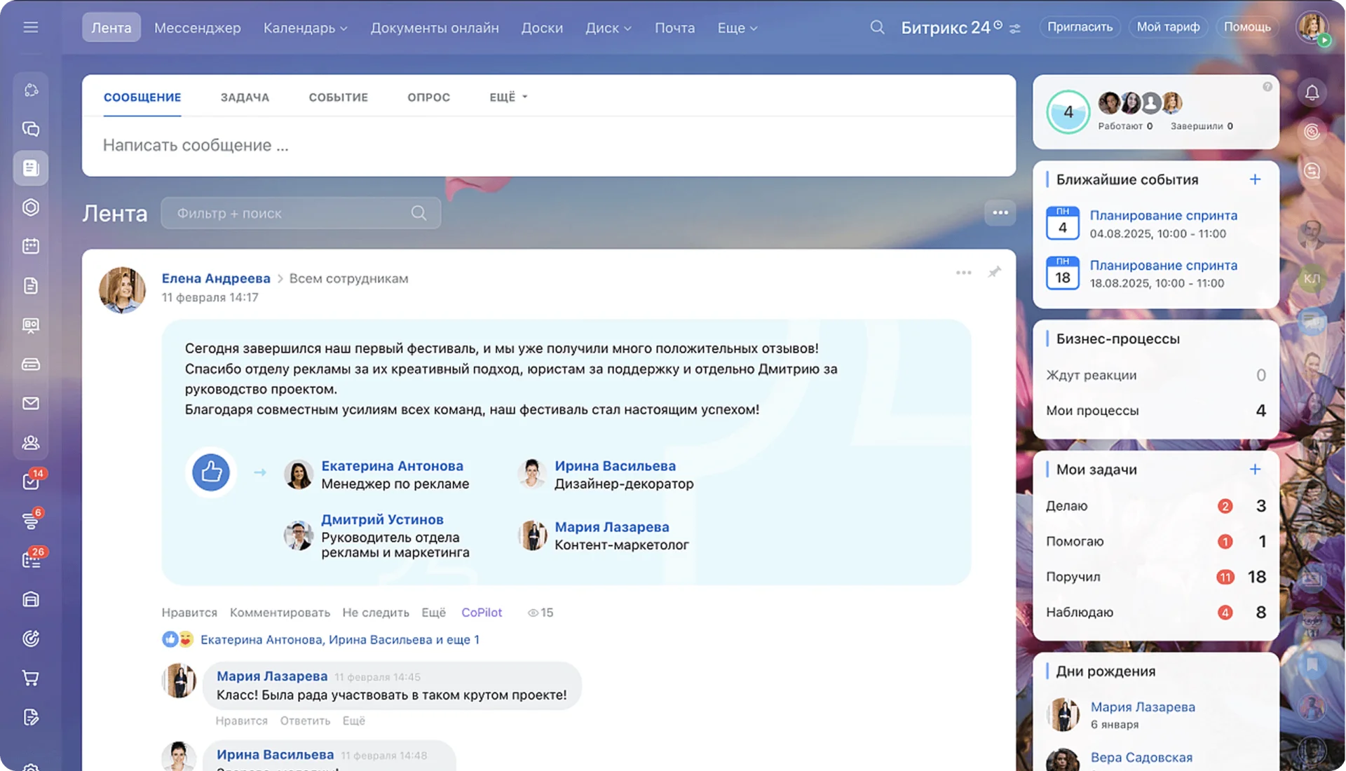Open the notifications bell at top right
The image size is (1346, 771).
pos(1312,92)
